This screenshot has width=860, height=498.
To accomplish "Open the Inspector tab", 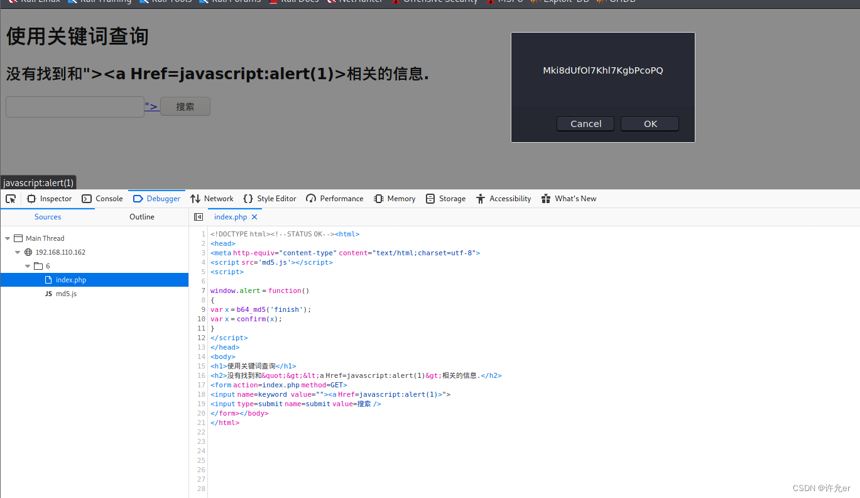I will point(49,199).
